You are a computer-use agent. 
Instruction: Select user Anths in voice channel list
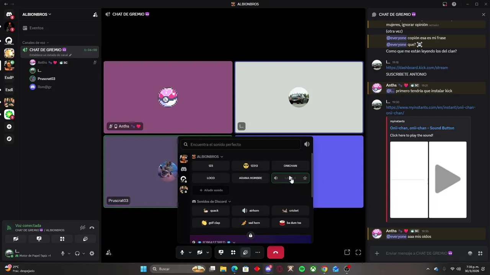(x=63, y=62)
